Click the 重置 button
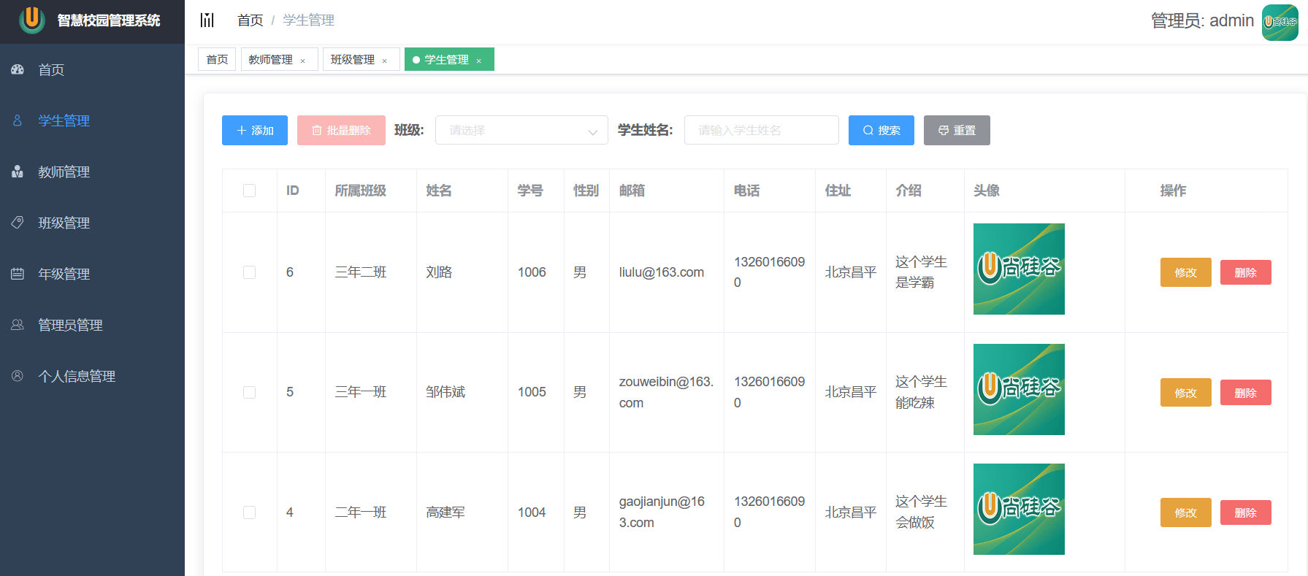This screenshot has height=576, width=1308. point(957,130)
